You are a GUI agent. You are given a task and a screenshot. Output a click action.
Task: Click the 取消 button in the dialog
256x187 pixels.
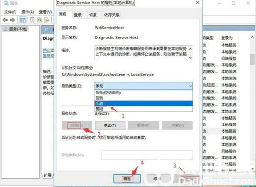157,179
